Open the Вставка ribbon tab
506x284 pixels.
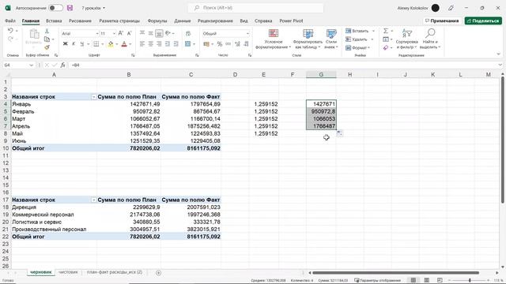pos(54,21)
